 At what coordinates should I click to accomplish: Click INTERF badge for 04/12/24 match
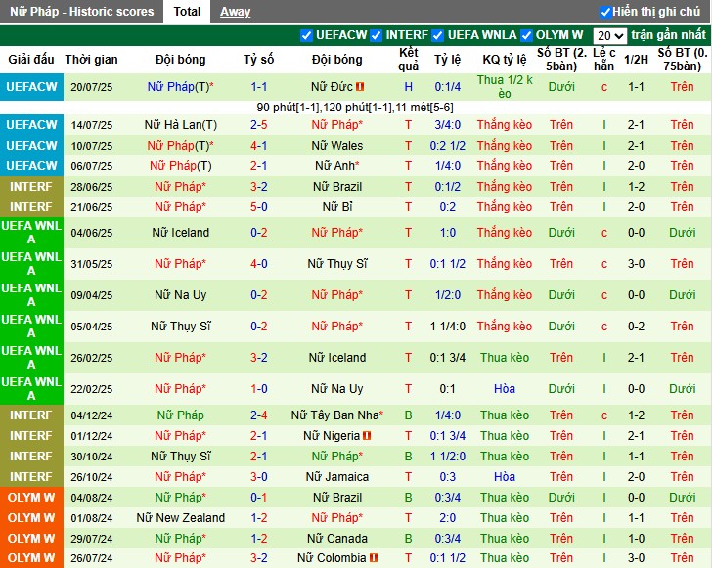31,415
